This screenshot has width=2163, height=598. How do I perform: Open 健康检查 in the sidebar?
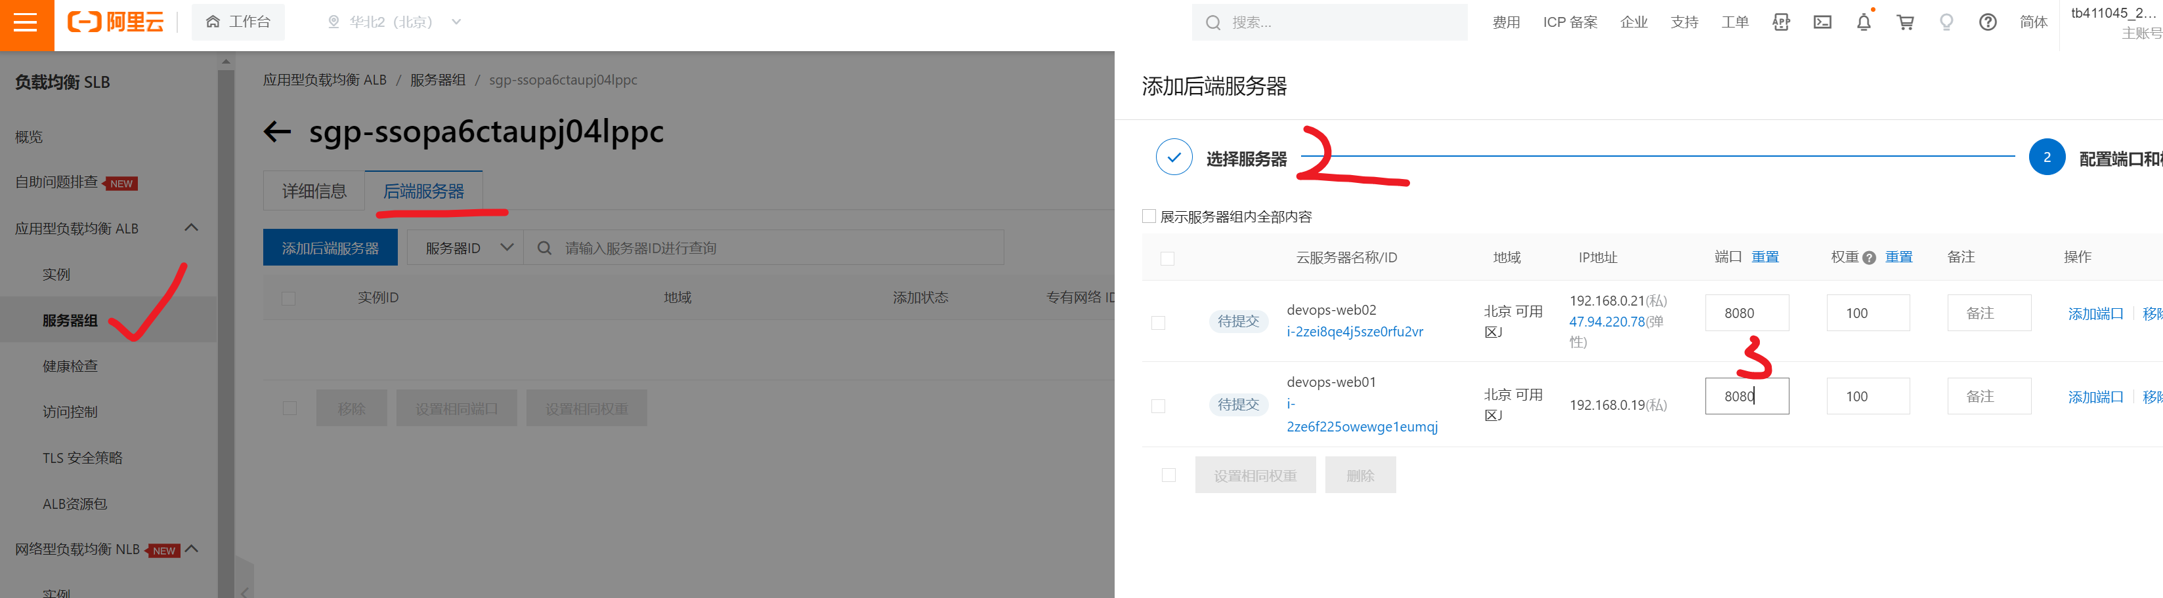(x=70, y=367)
